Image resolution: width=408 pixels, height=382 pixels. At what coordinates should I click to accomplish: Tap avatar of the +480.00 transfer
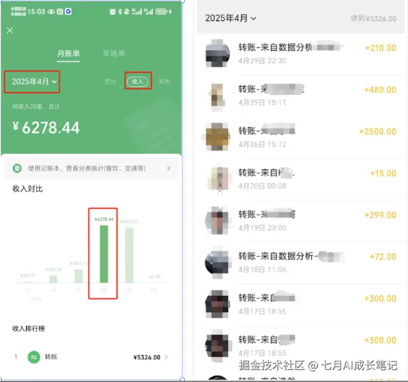217,95
